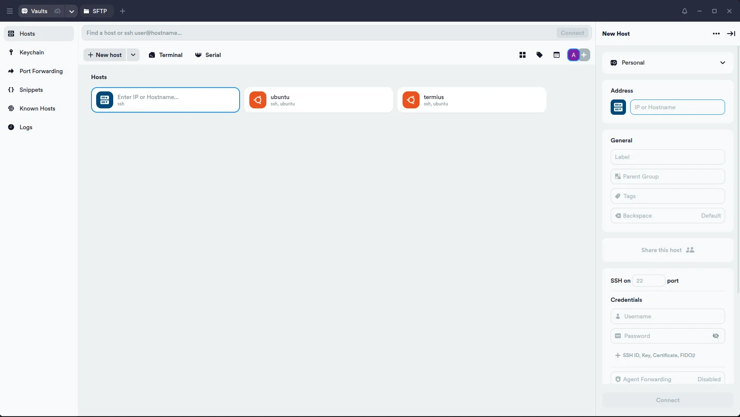Open Known Hosts in the sidebar

[39, 108]
